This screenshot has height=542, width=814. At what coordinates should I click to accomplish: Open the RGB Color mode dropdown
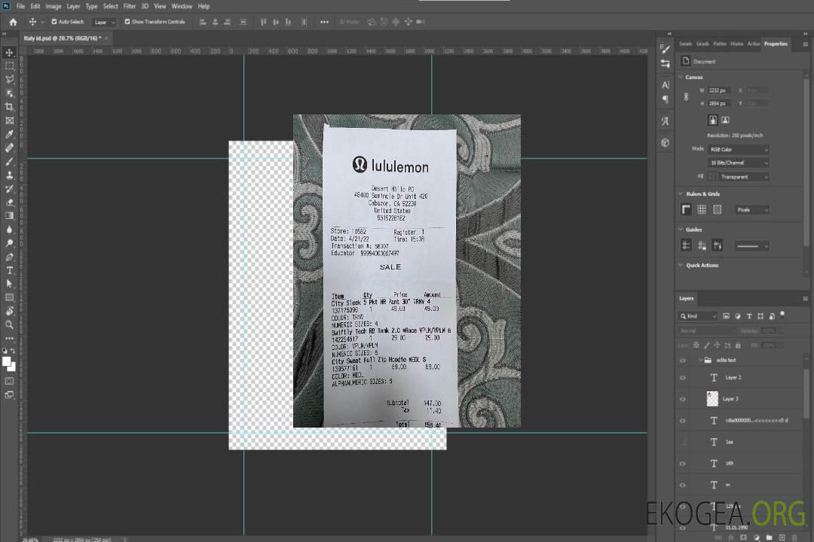pyautogui.click(x=738, y=149)
